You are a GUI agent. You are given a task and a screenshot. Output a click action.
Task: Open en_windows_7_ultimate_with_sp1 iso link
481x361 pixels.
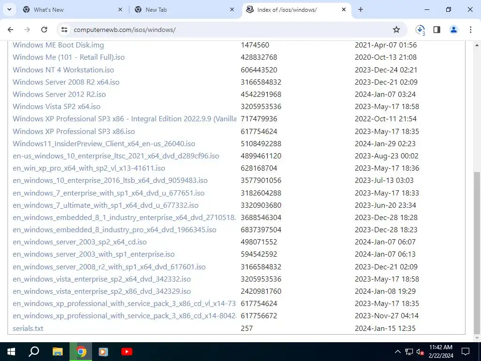pos(106,206)
